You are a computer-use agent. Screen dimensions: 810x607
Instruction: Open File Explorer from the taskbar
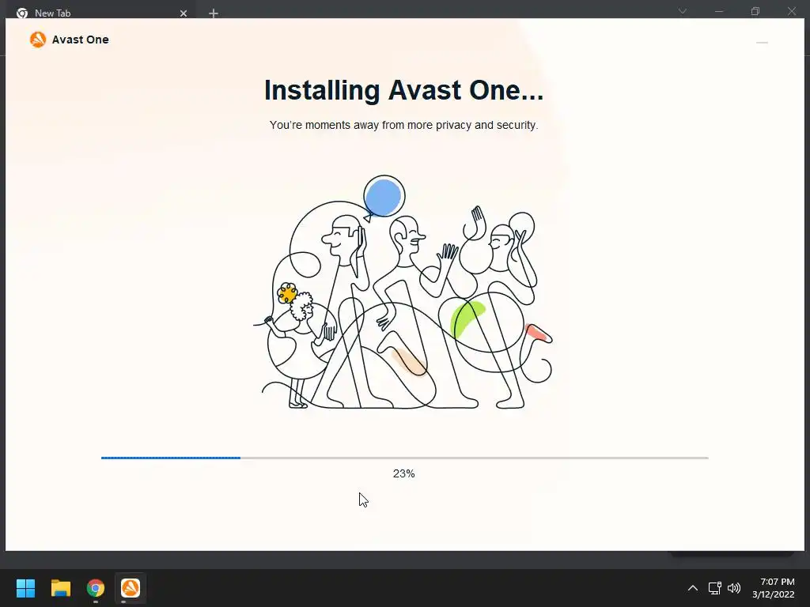[x=60, y=588]
